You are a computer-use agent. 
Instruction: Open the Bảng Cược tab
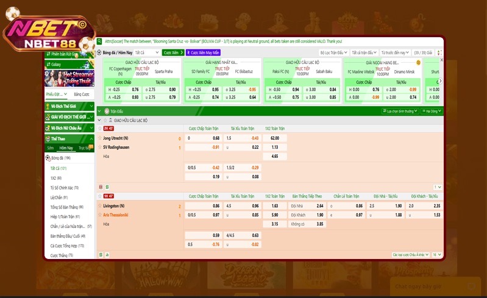81,94
